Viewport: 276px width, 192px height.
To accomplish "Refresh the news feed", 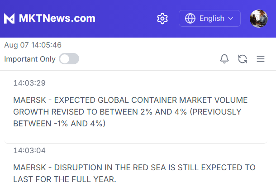I will point(243,59).
